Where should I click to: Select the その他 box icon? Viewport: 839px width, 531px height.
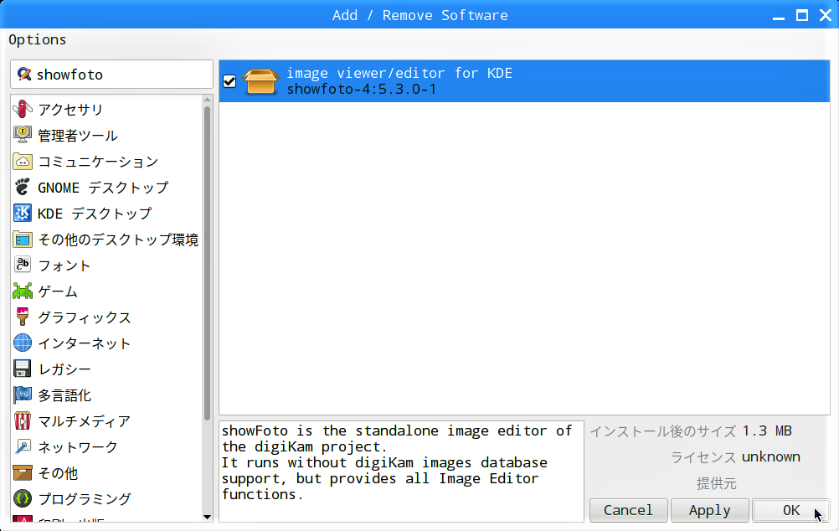tap(23, 472)
